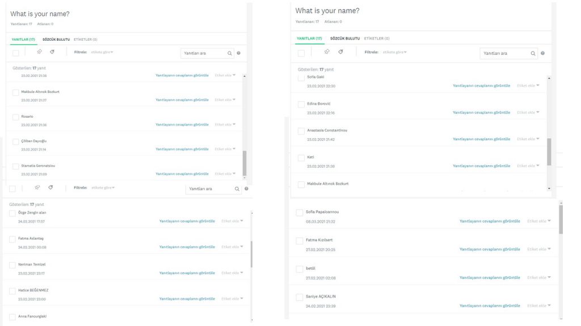The height and width of the screenshot is (326, 581).
Task: Click the tag icon in the left panel toolbar
Action: pyautogui.click(x=52, y=52)
